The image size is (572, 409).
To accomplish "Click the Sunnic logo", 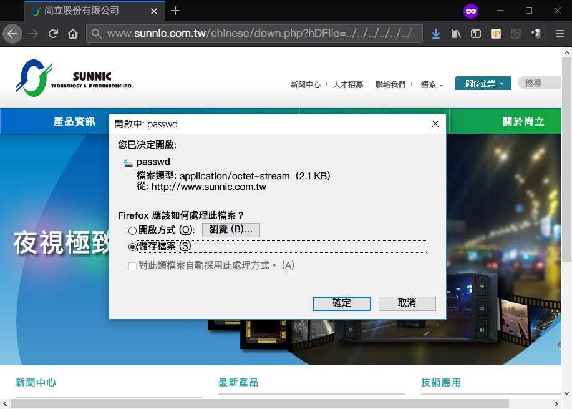I will click(74, 78).
